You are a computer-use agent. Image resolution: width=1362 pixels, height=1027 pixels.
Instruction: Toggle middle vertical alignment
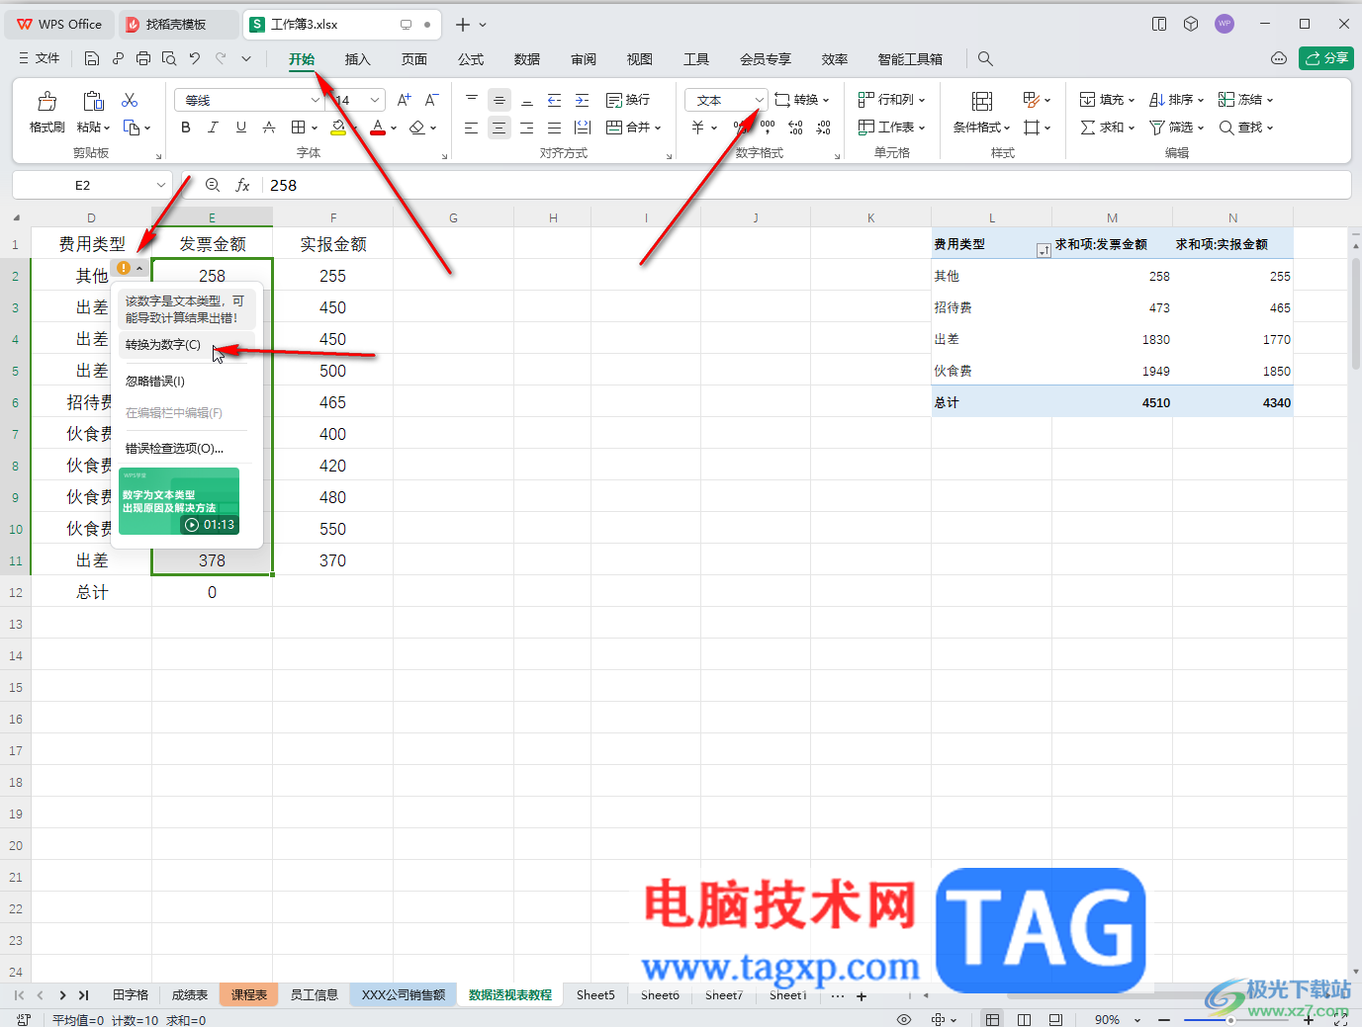coord(499,100)
